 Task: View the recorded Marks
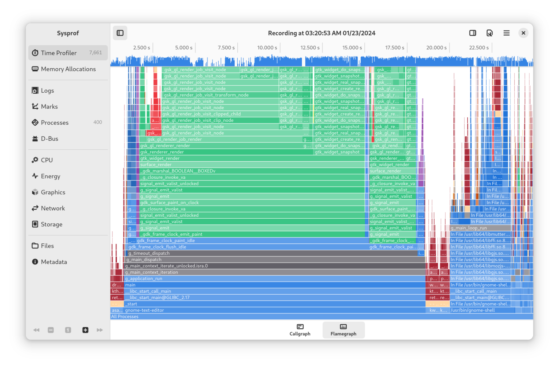coord(49,106)
